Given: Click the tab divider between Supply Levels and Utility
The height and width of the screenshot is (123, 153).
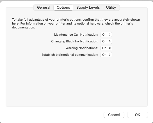Looking at the screenshot, I should tap(103, 8).
